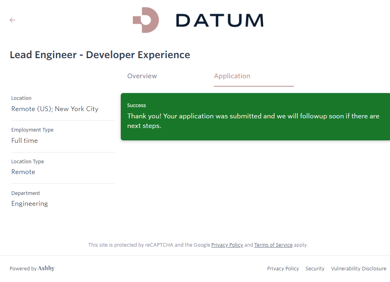Viewport: 390px width, 282px height.
Task: Click the Full time employment value
Action: (24, 141)
